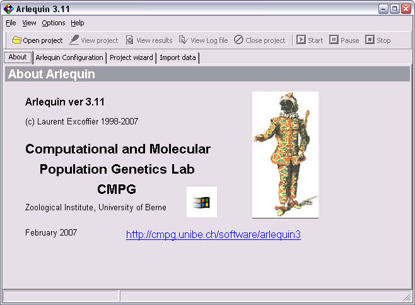Click the Close project label
This screenshot has height=305, width=415.
266,40
